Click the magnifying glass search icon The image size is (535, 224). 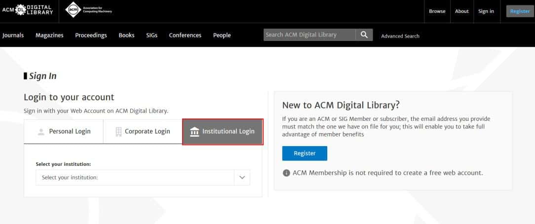[x=364, y=35]
